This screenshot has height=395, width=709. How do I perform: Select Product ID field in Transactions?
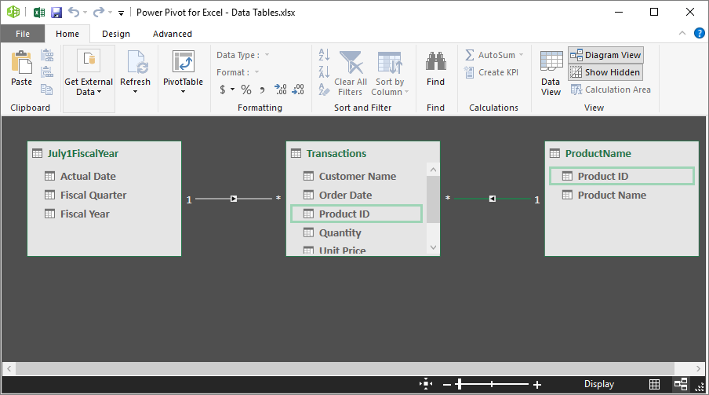point(356,214)
